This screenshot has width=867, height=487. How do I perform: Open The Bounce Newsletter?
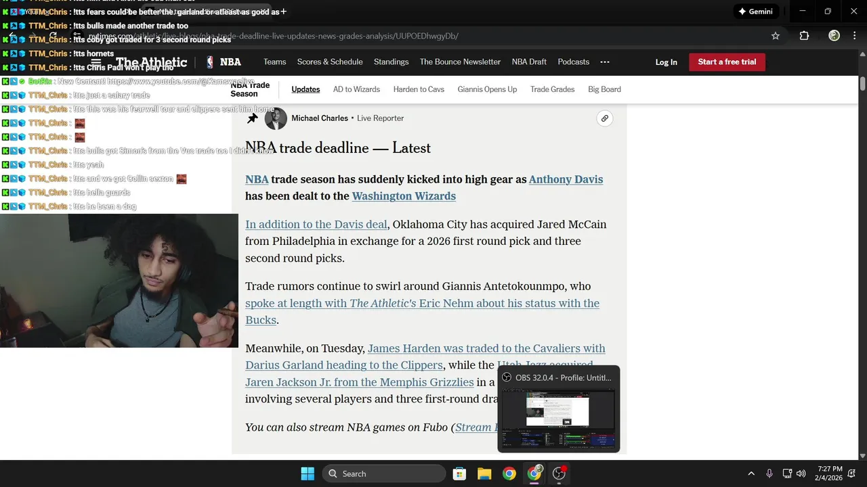click(x=460, y=62)
